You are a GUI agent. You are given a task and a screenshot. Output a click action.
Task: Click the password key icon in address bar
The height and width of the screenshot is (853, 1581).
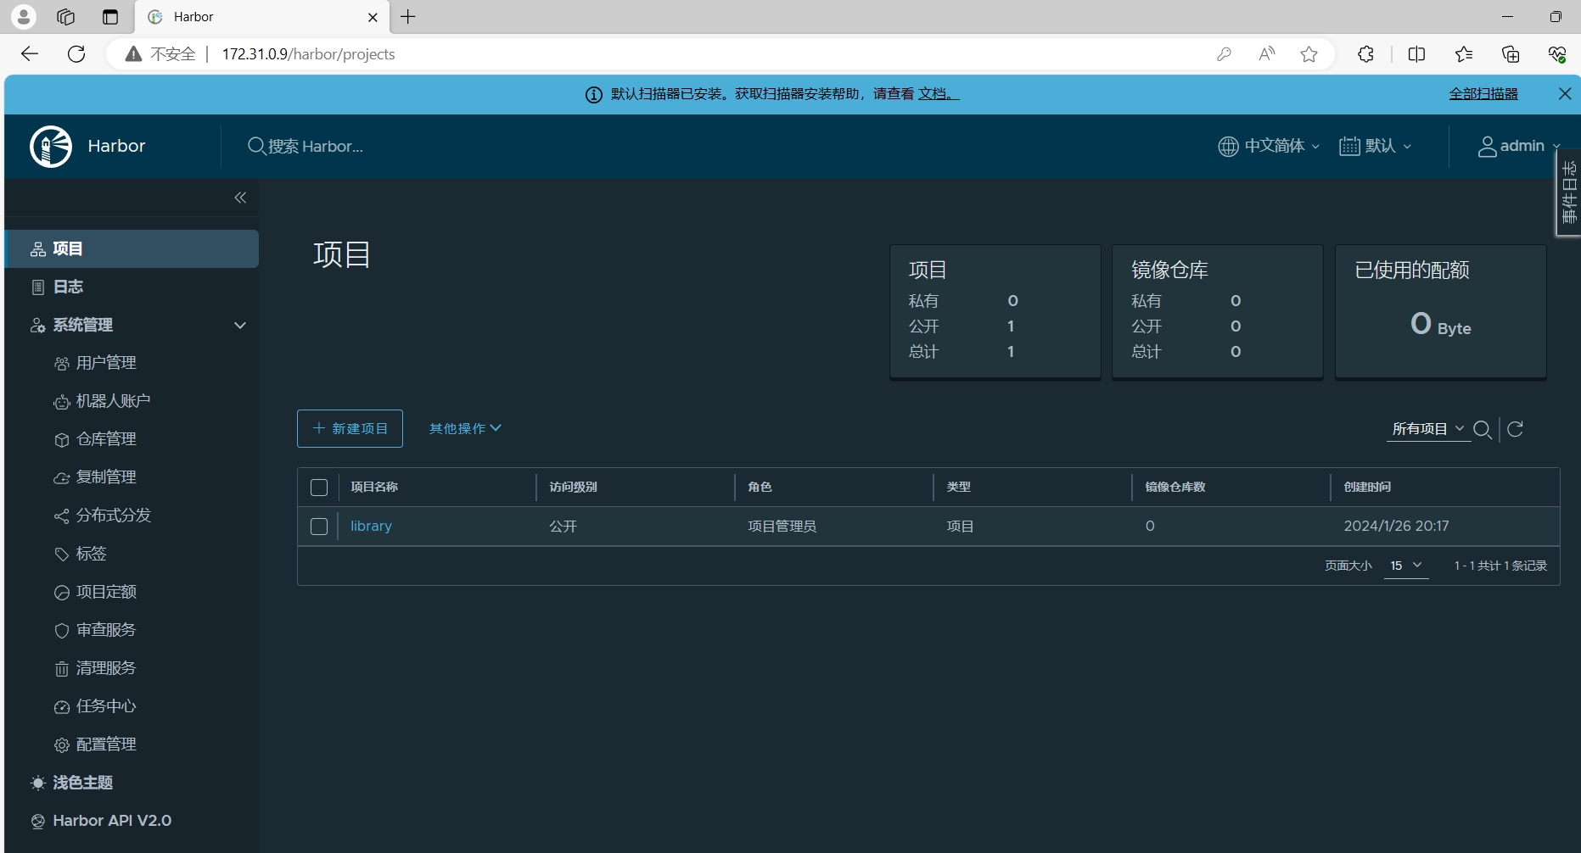point(1224,54)
